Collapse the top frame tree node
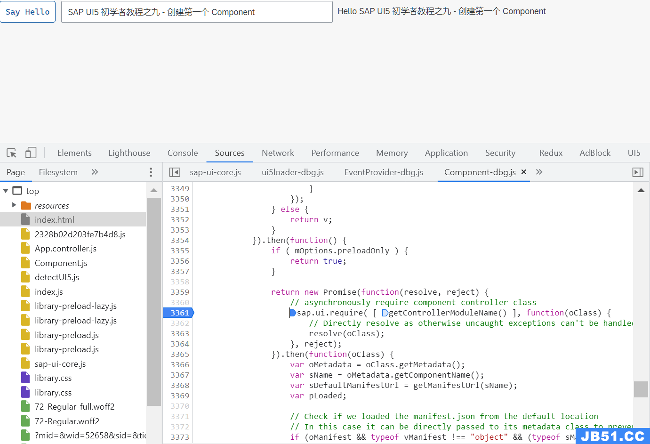Screen dimensions: 650x444 pos(6,191)
